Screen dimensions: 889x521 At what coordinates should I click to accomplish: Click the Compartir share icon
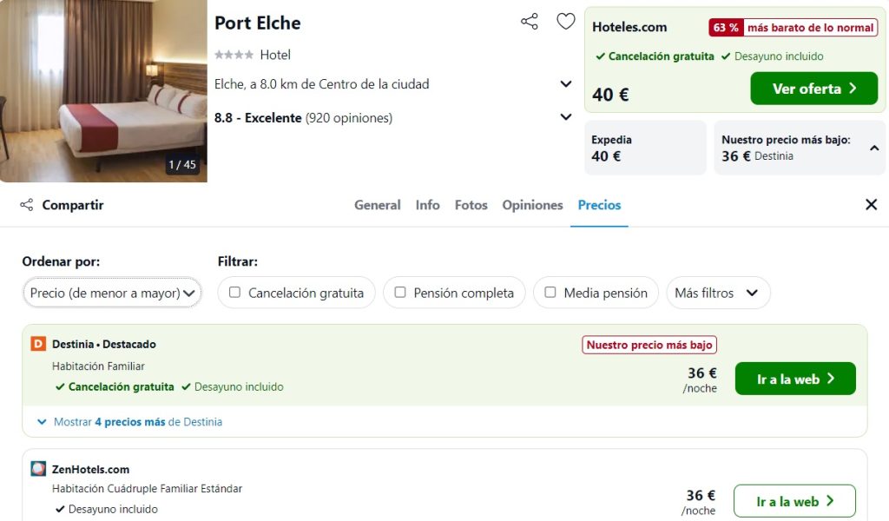point(27,205)
